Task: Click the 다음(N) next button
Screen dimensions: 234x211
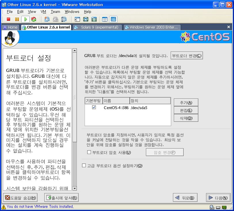Action: pyautogui.click(x=218, y=198)
